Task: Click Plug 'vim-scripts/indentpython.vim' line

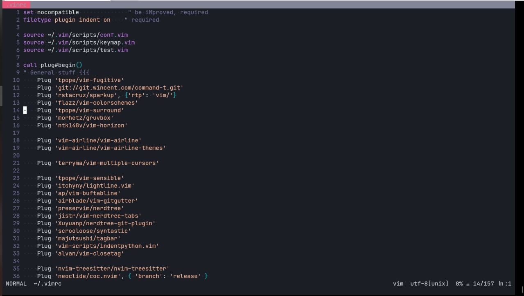Action: 98,246
